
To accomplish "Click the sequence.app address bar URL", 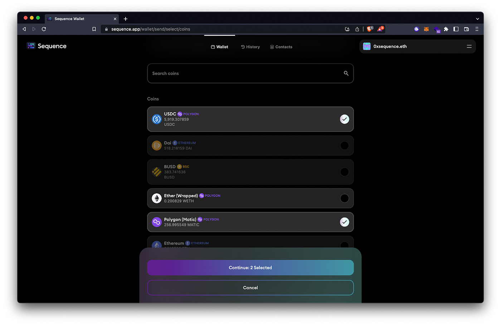I will point(151,29).
